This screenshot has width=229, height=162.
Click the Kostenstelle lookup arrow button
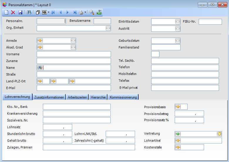178,147
